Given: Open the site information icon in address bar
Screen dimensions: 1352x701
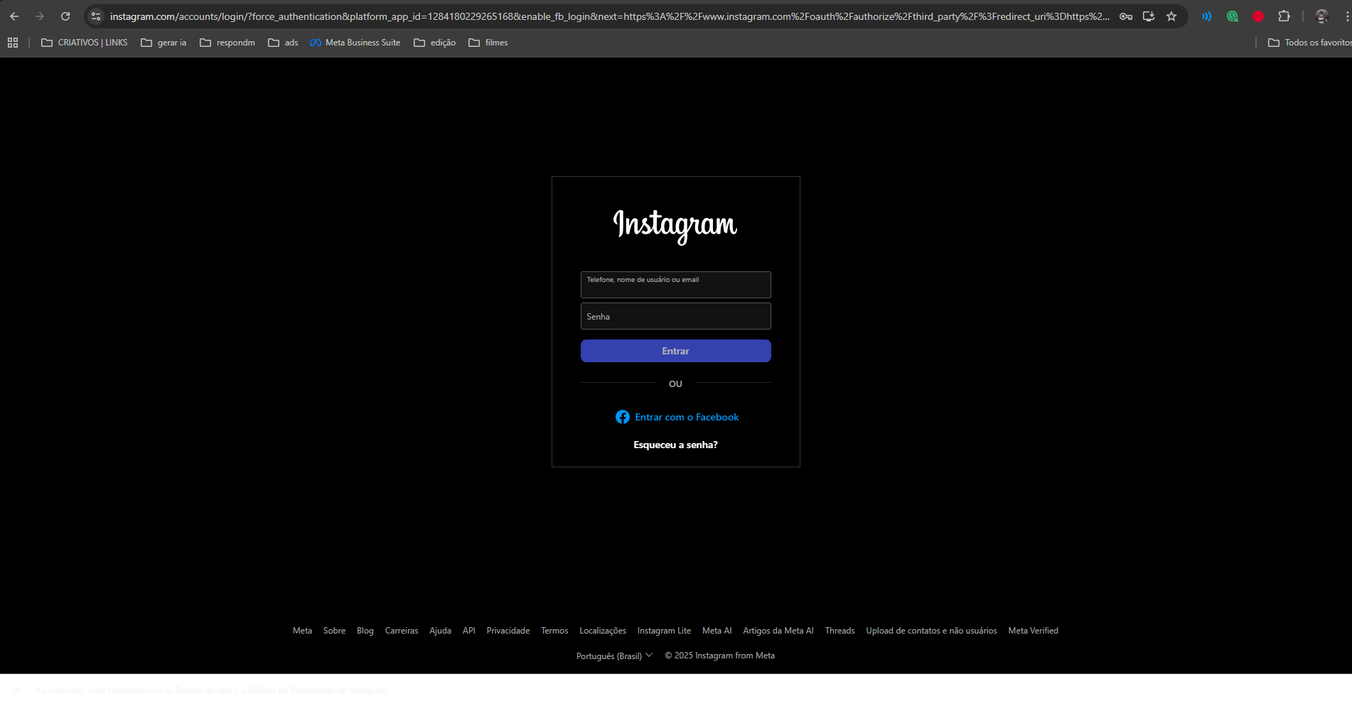Looking at the screenshot, I should (x=96, y=16).
